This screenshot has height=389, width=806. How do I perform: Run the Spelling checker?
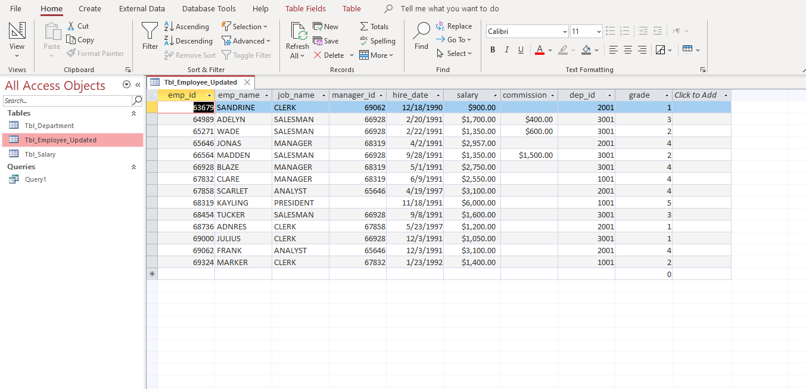378,41
